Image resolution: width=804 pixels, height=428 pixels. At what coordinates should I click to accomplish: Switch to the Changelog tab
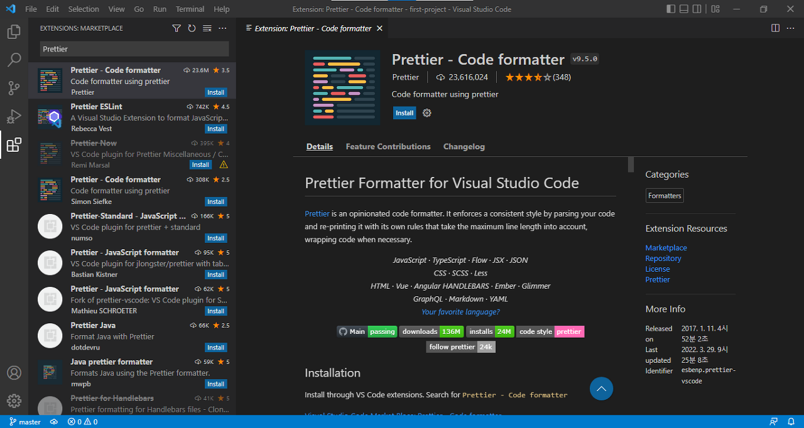[464, 146]
